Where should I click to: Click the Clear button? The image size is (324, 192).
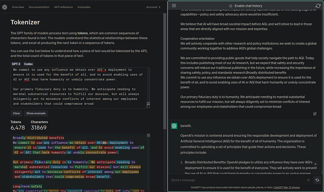pyautogui.click(x=16, y=113)
